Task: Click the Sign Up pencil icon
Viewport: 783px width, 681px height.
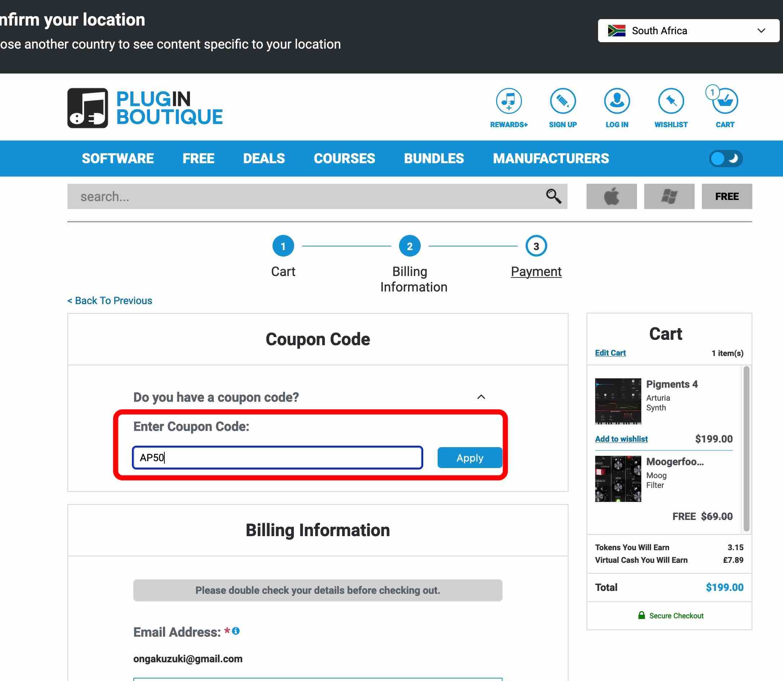Action: [562, 101]
